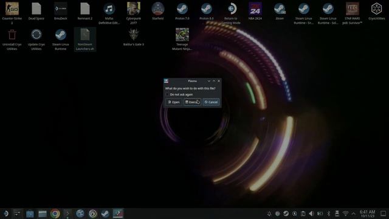Select the NonSteamLaunchers.sh script file

coord(85,39)
